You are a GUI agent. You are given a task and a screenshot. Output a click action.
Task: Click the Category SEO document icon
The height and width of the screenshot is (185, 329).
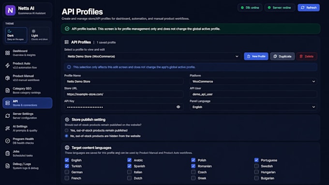click(x=8, y=90)
